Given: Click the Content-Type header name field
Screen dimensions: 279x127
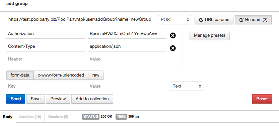Looking at the screenshot, I should [46, 46].
